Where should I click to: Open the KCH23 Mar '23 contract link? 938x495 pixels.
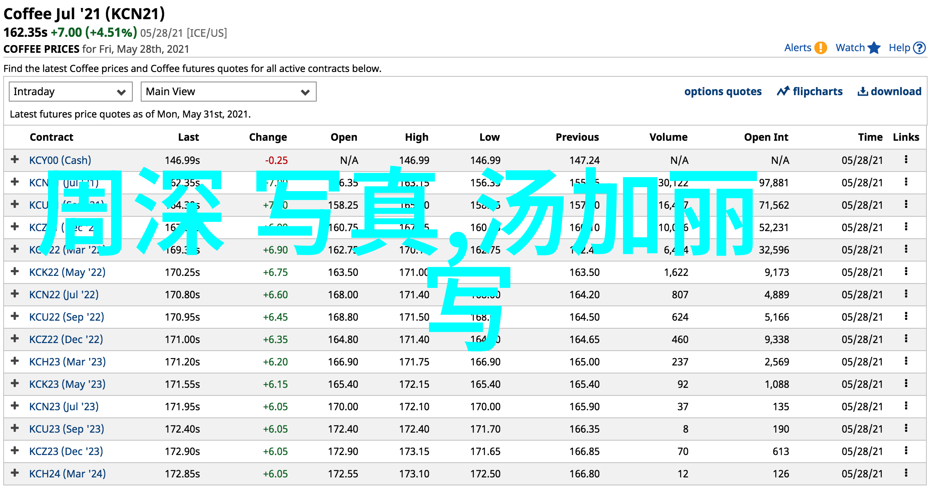point(67,362)
